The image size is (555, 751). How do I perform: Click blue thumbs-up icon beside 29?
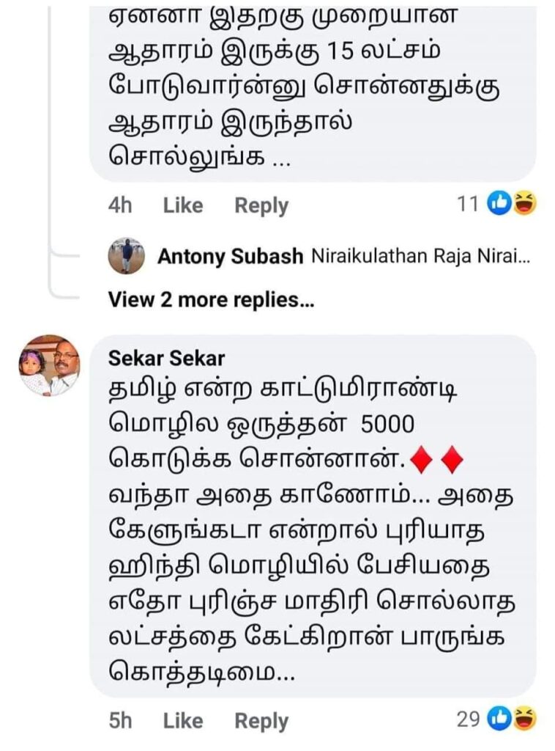pyautogui.click(x=499, y=719)
